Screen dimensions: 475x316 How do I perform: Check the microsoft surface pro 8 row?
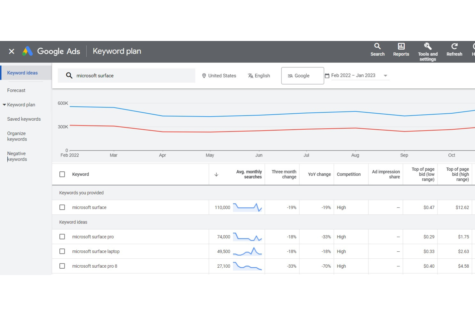[x=62, y=266]
